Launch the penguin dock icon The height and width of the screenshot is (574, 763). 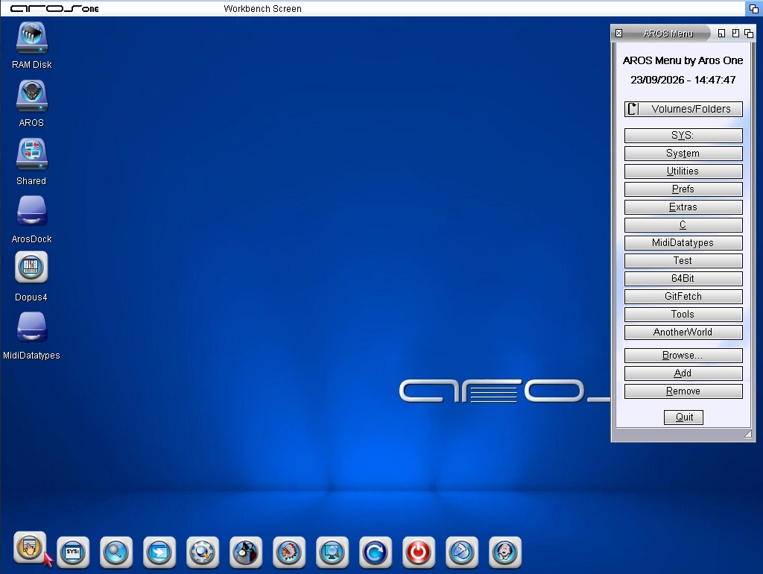pyautogui.click(x=246, y=552)
